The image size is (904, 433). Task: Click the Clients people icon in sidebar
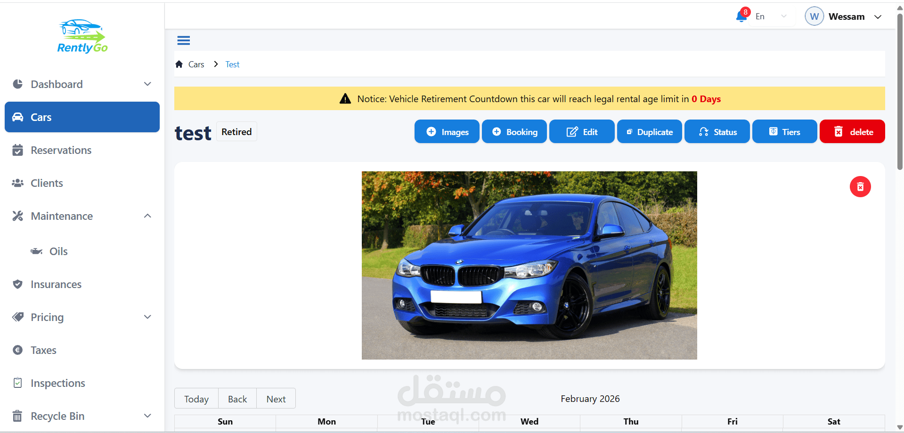click(x=17, y=183)
